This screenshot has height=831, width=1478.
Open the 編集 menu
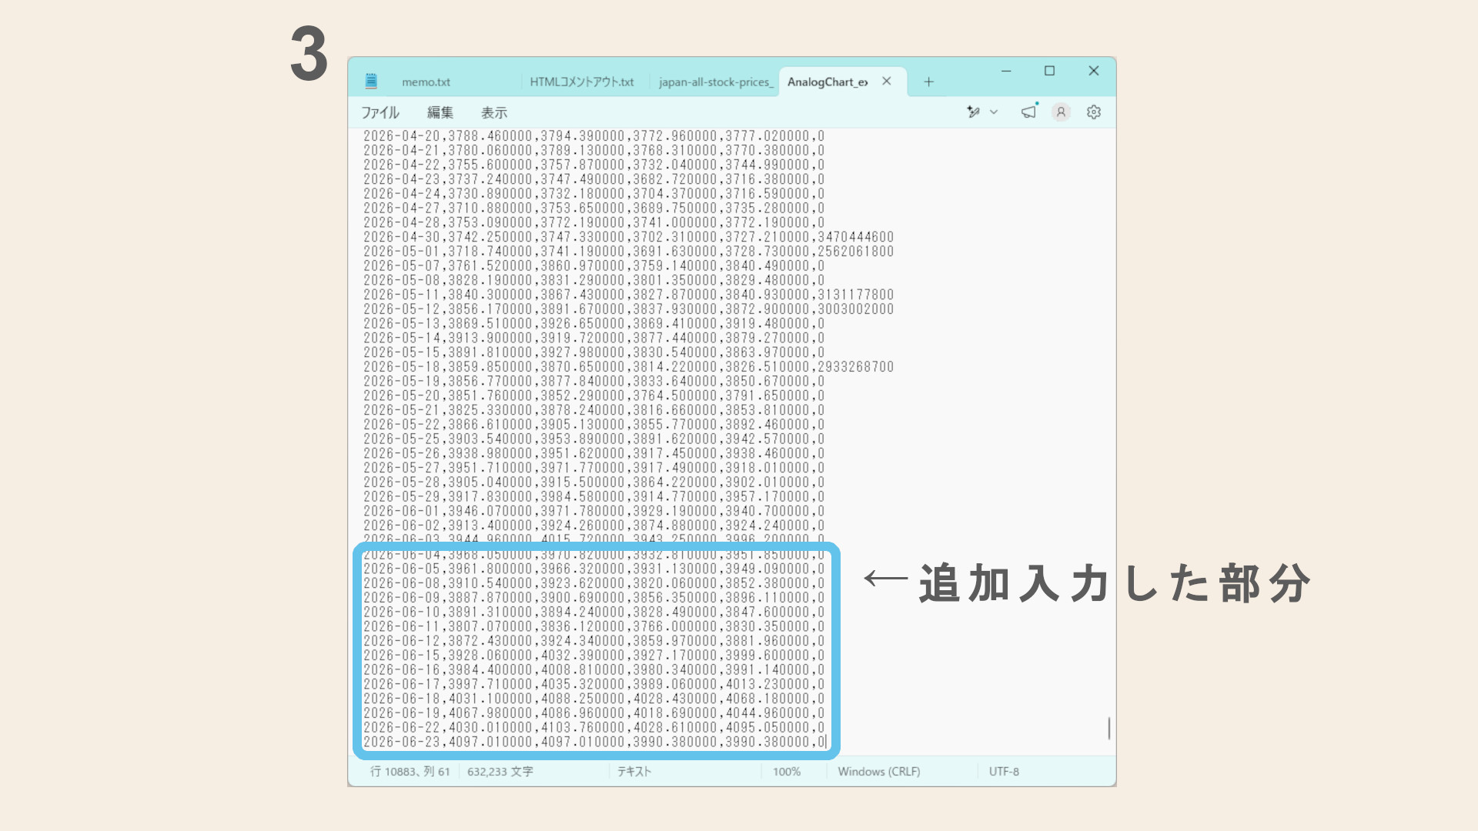(x=440, y=112)
